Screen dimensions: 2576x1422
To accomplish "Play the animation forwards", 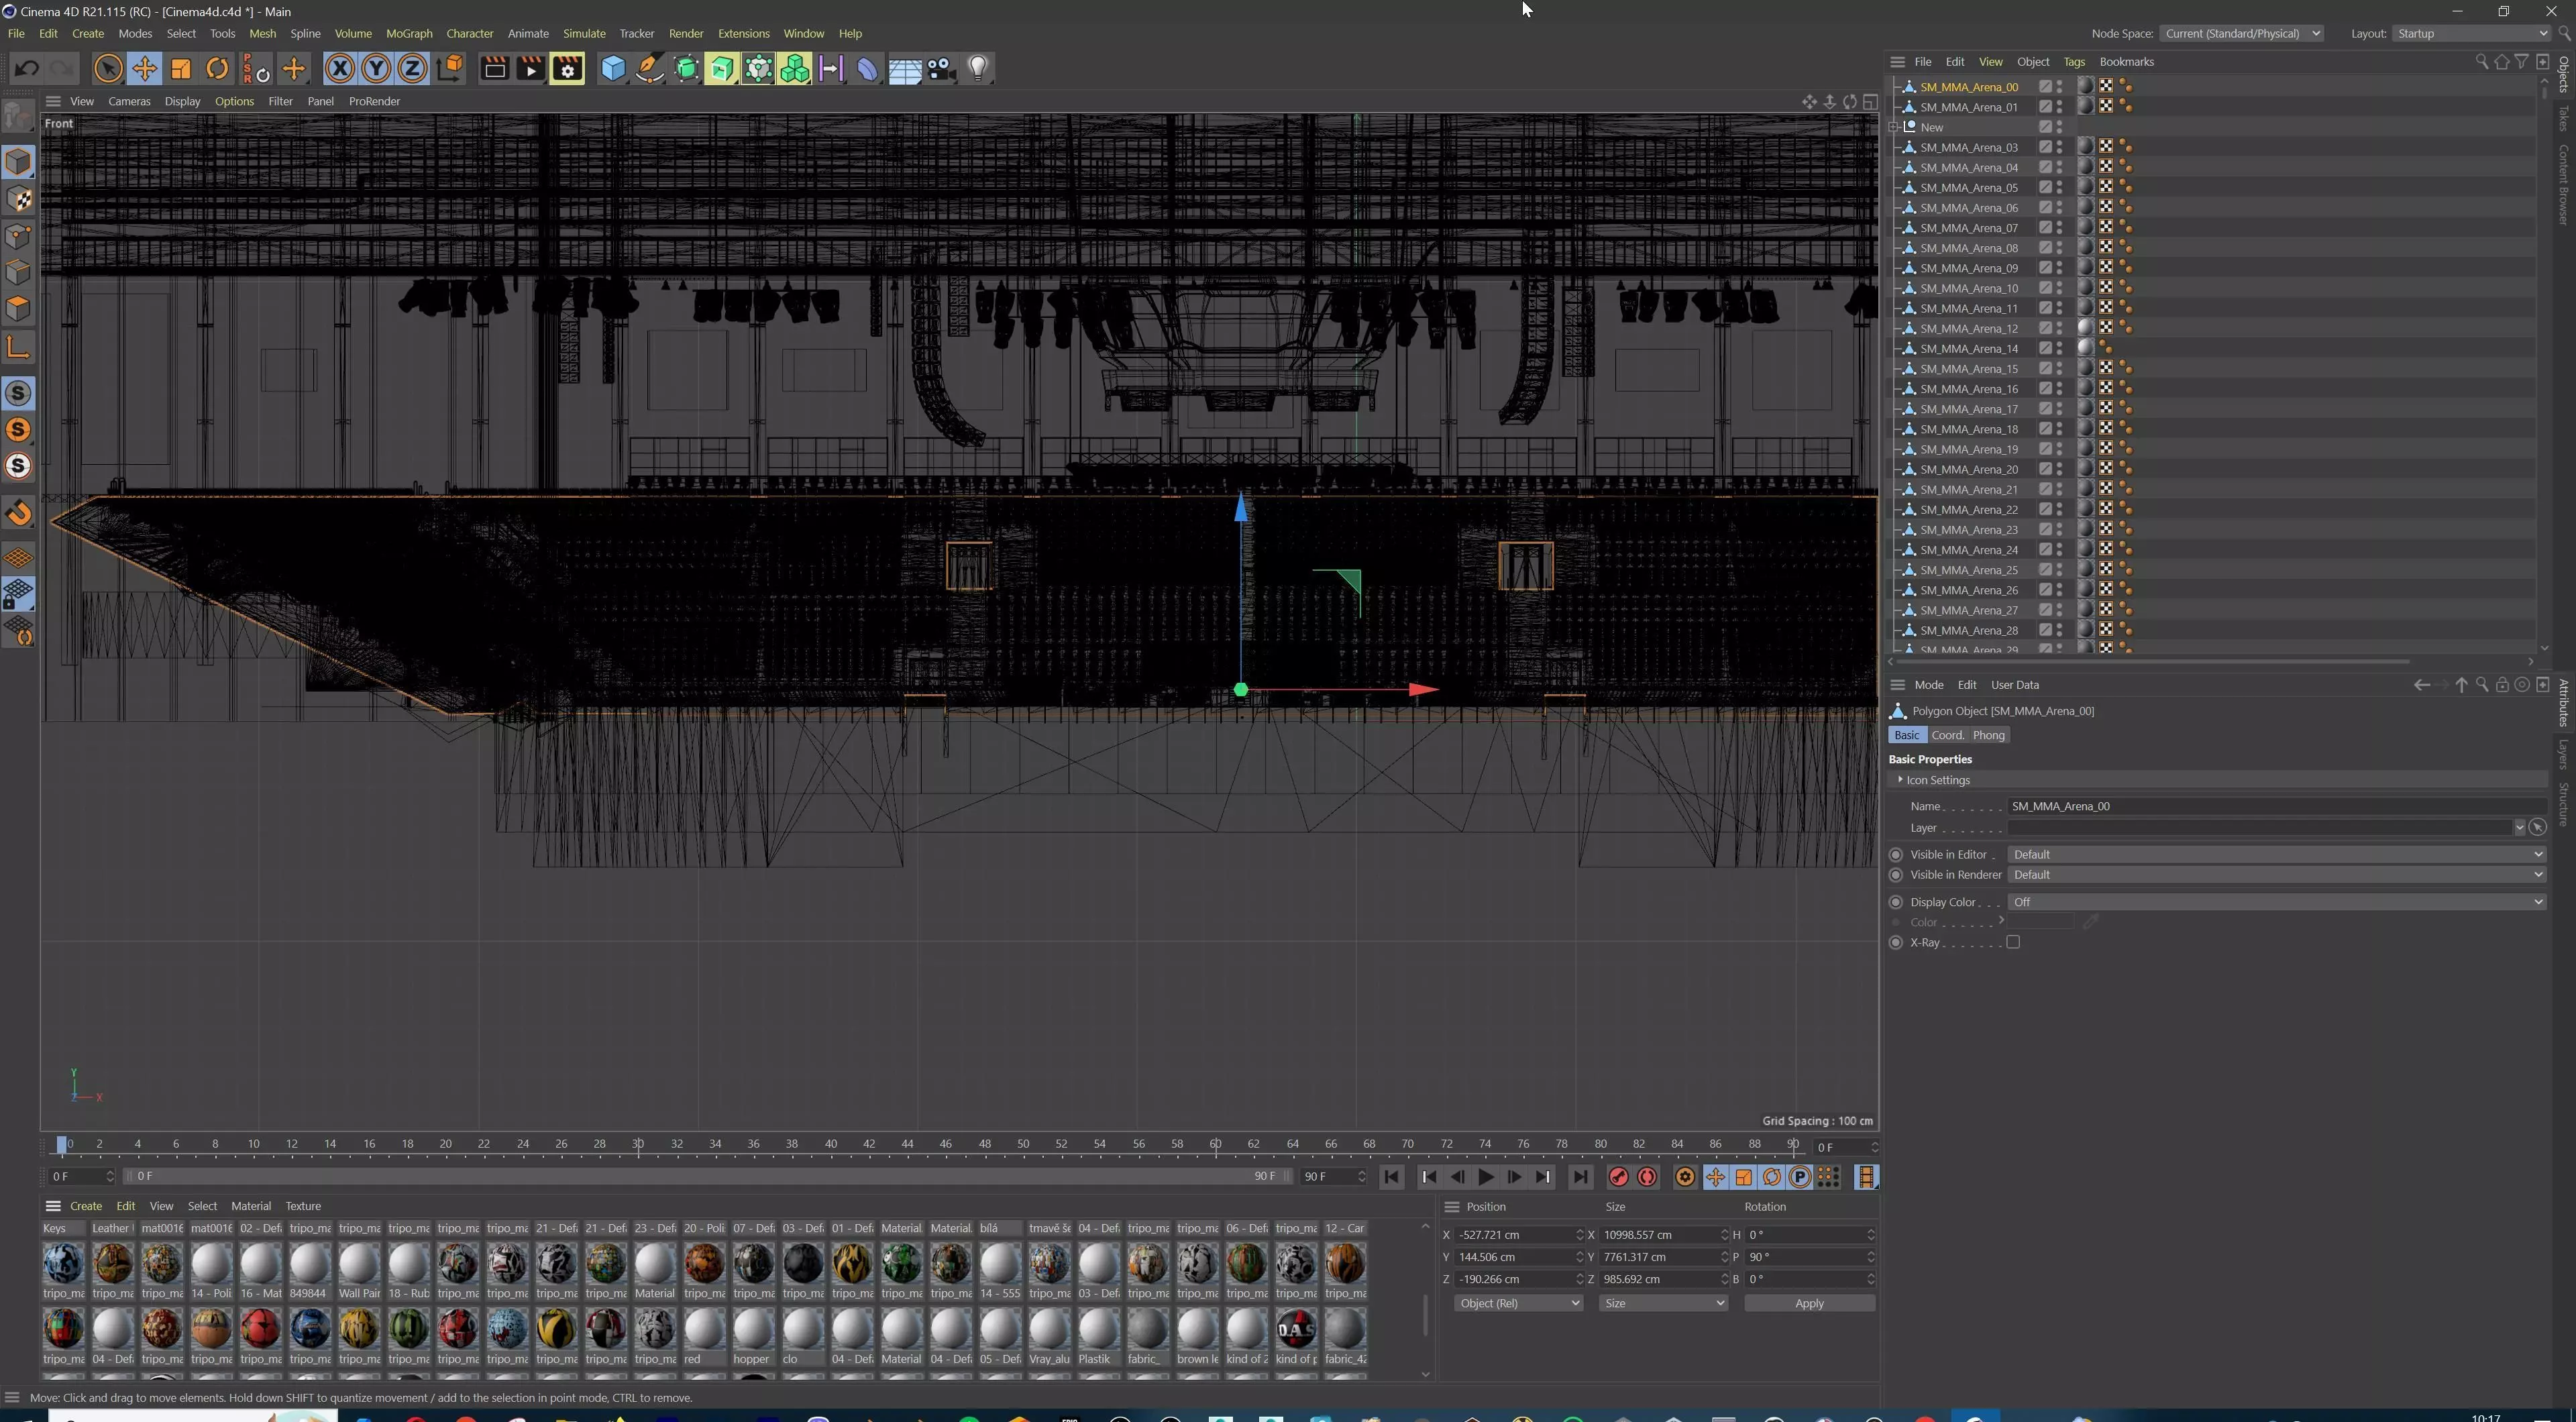I will (1486, 1177).
